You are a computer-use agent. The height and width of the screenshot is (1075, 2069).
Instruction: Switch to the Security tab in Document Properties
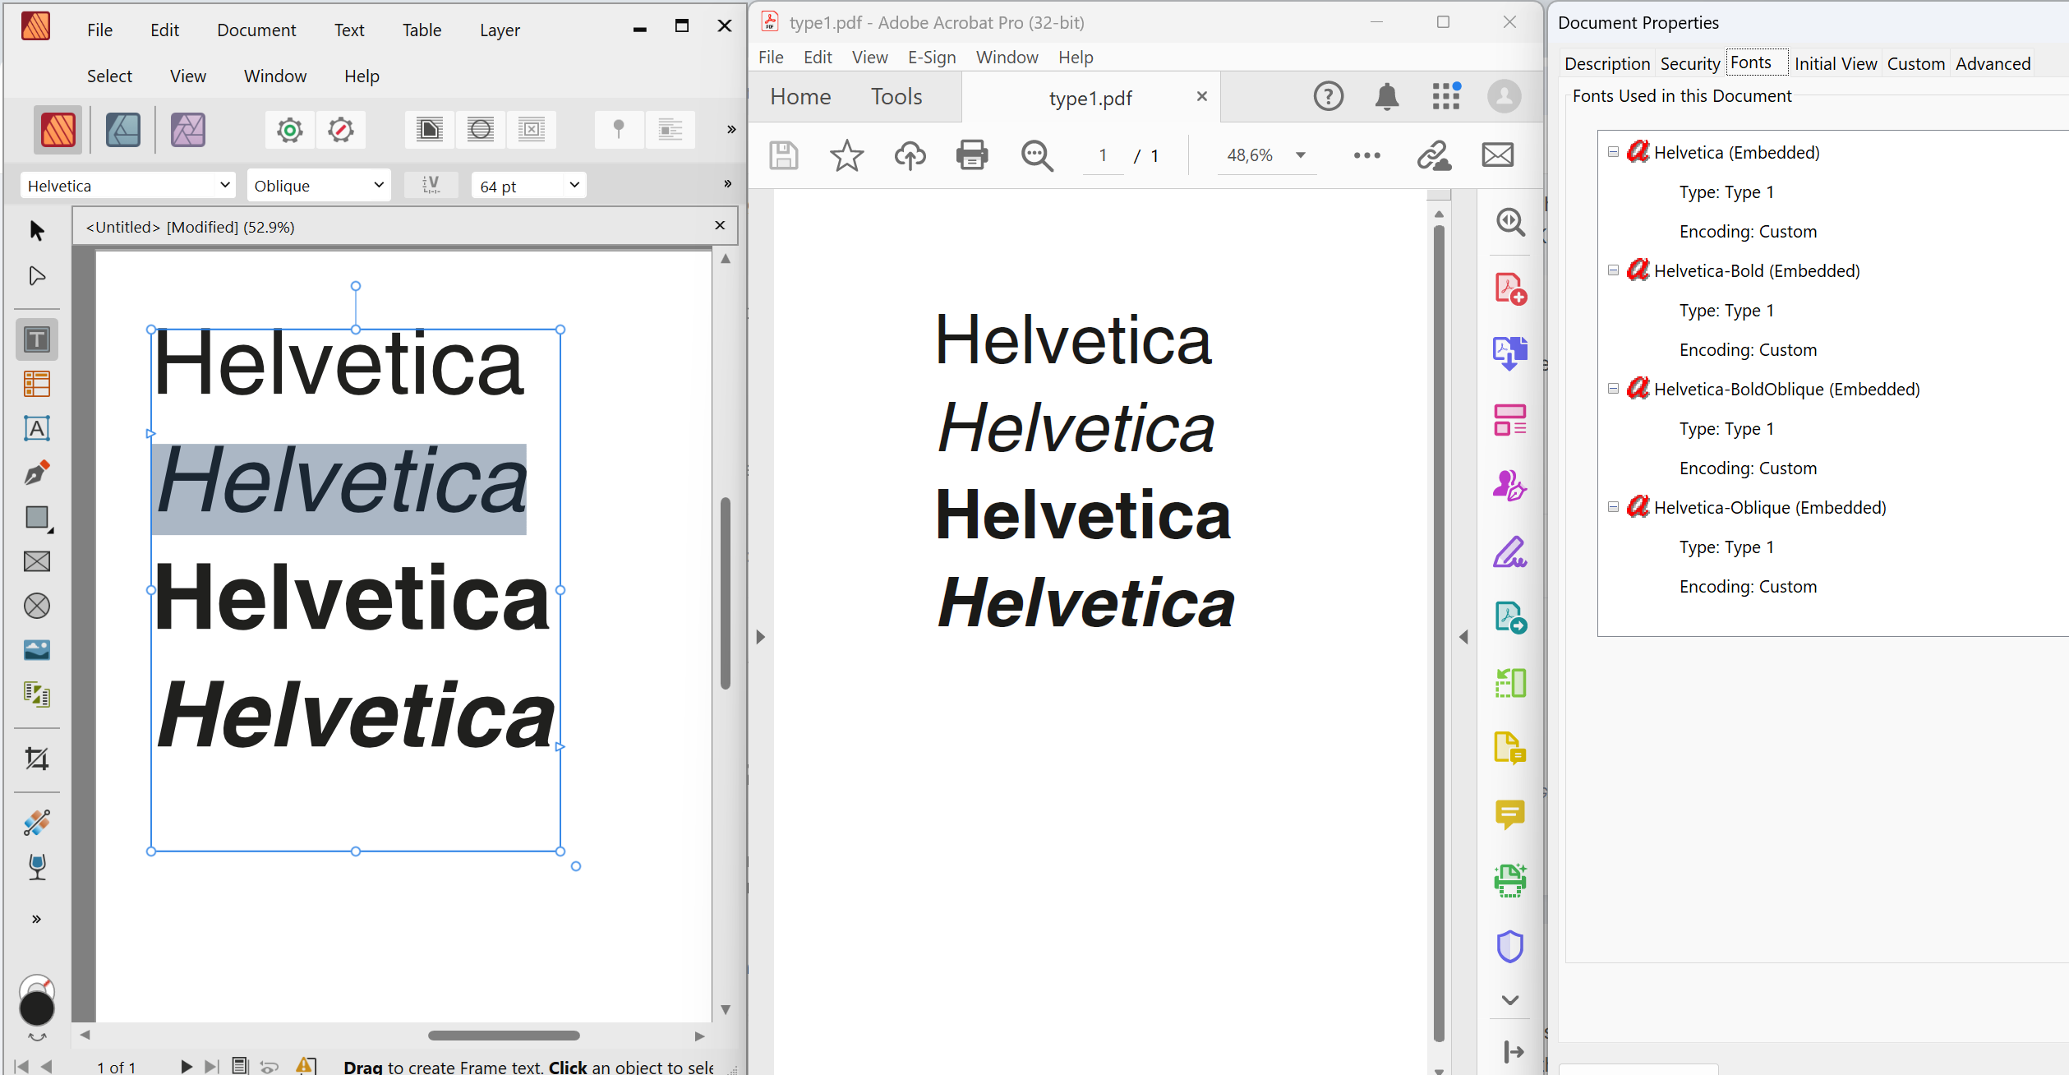[x=1689, y=64]
